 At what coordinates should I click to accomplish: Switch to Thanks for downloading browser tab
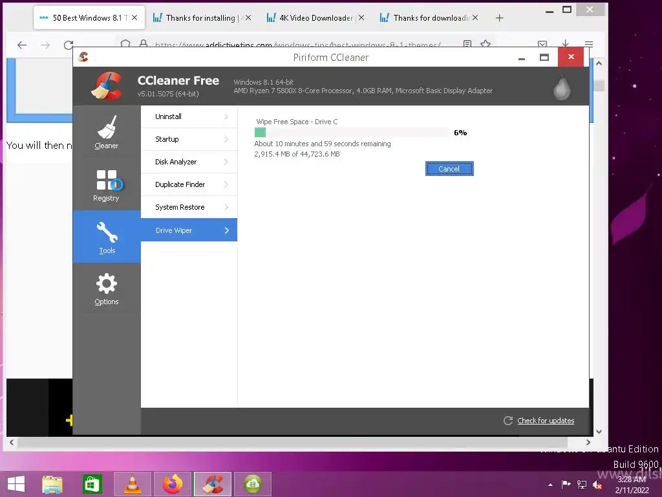pyautogui.click(x=429, y=17)
